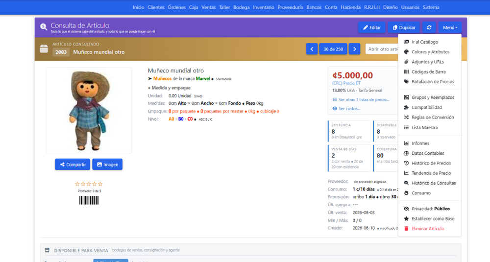This screenshot has width=490, height=262.
Task: Click the Últ. venta date 2026-08-03
Action: click(x=364, y=213)
